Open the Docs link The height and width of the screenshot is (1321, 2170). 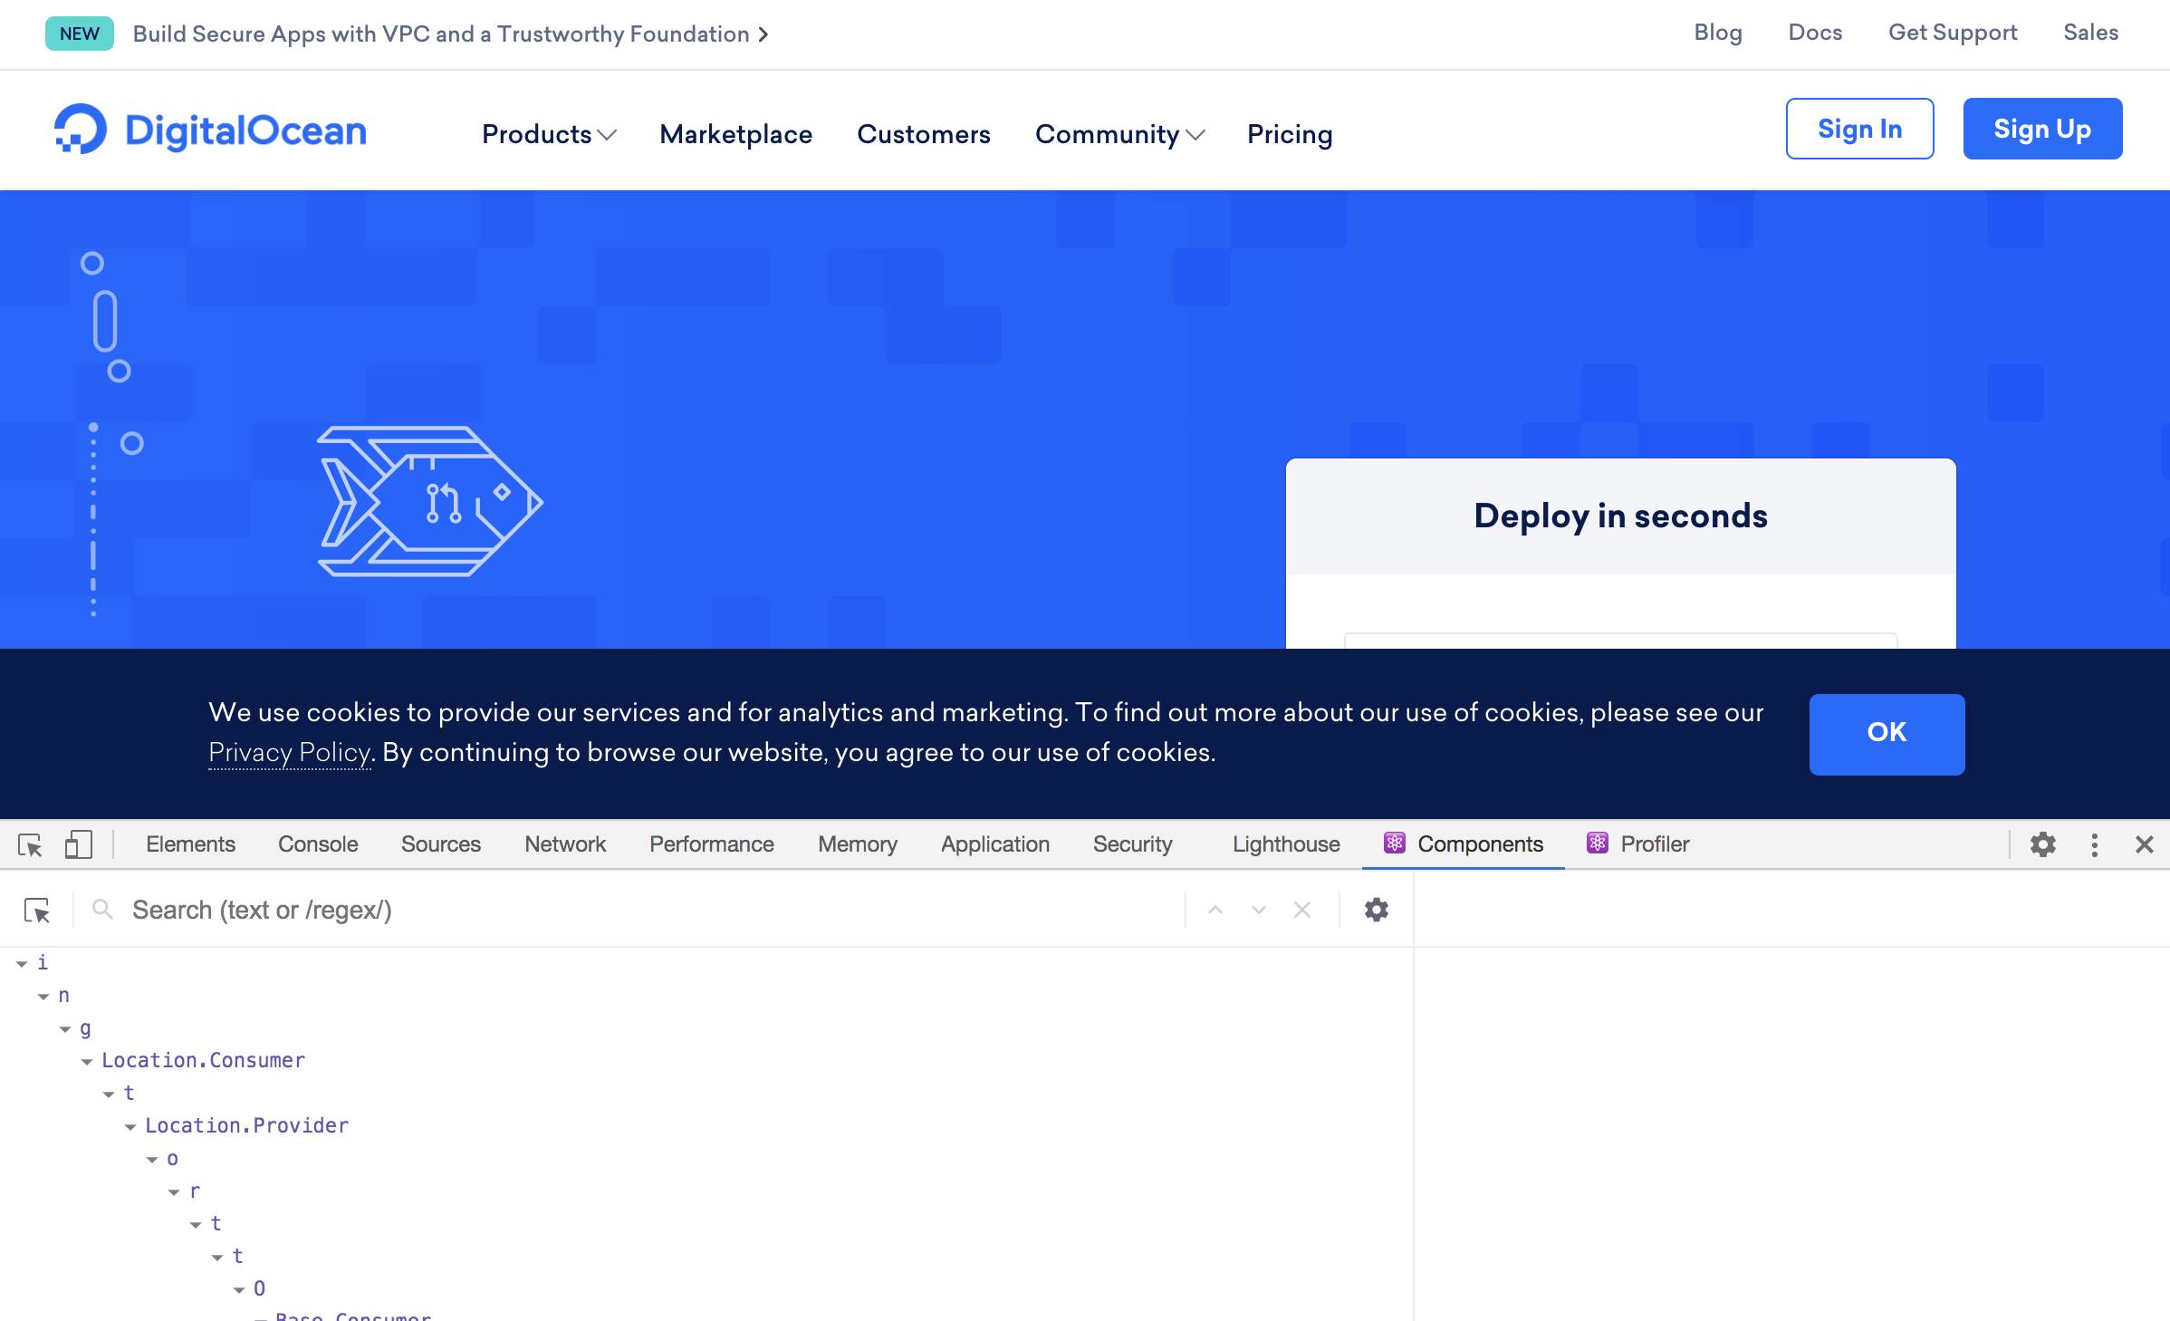(x=1815, y=33)
